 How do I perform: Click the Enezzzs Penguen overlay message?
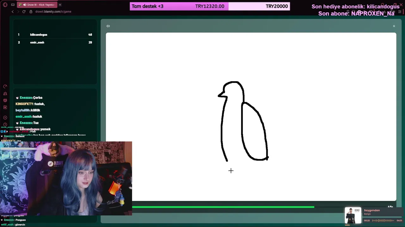coord(14,220)
